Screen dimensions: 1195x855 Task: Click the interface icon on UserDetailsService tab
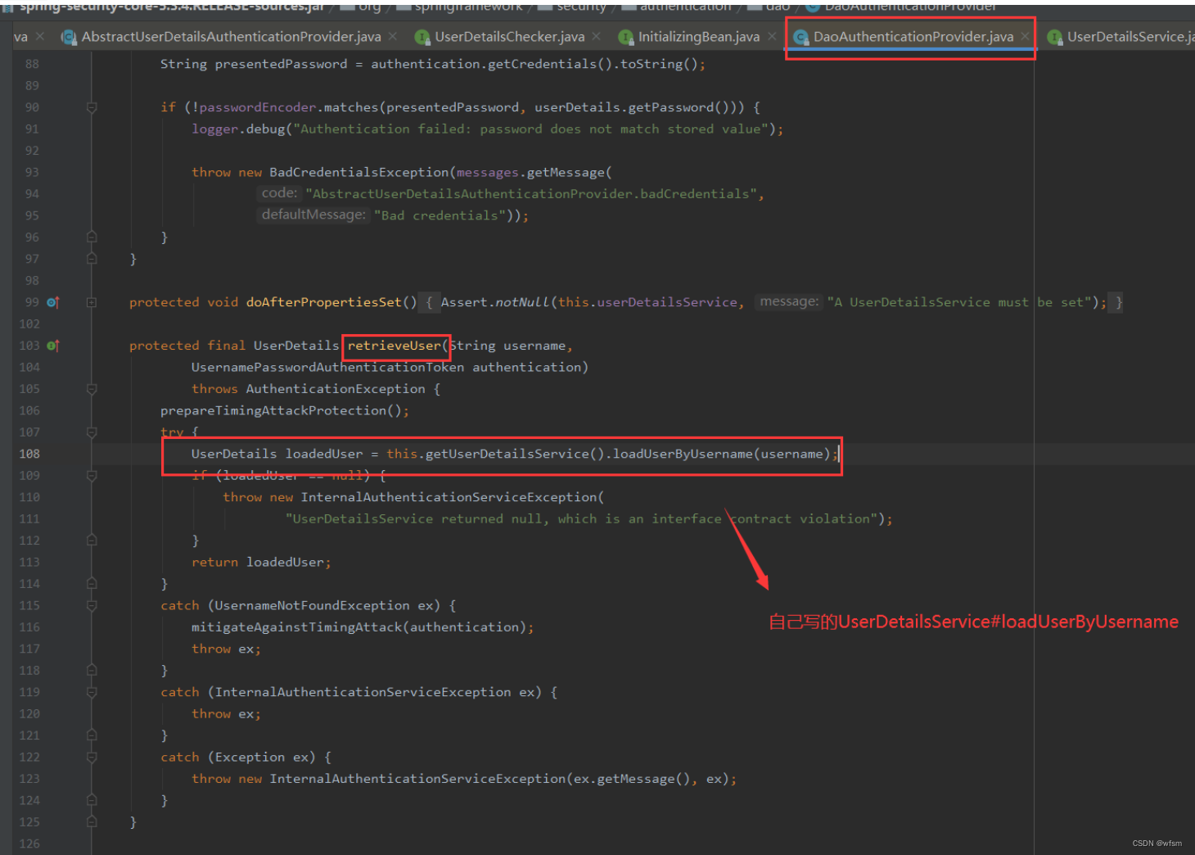pyautogui.click(x=1055, y=37)
